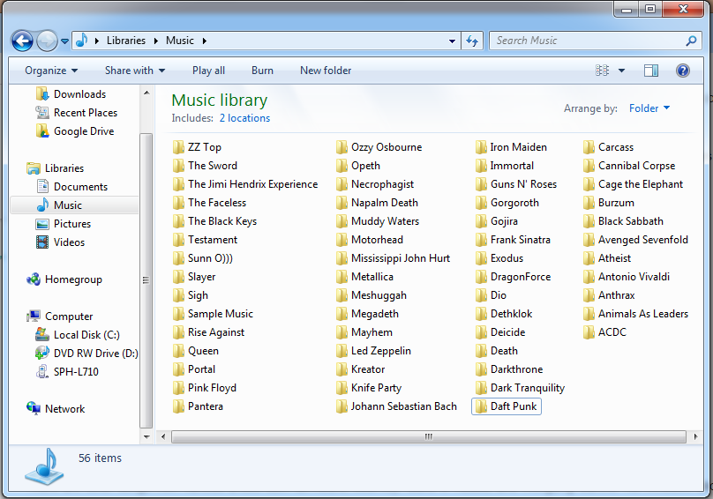
Task: Click the navigation pane scroll up arrow
Action: point(146,93)
